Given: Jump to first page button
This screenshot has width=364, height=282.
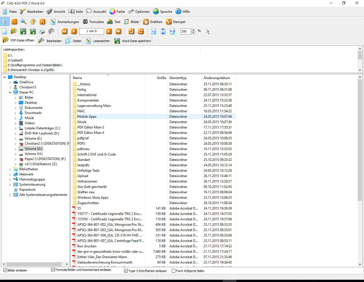Looking at the screenshot, I should coord(65,31).
